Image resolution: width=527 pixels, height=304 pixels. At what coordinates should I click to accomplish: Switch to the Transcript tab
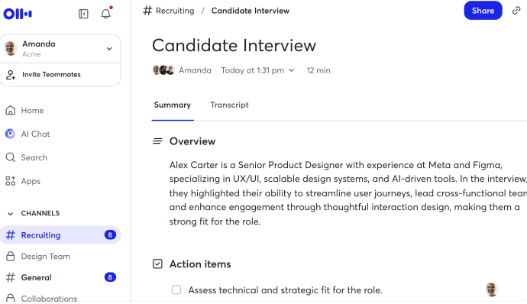click(x=230, y=105)
